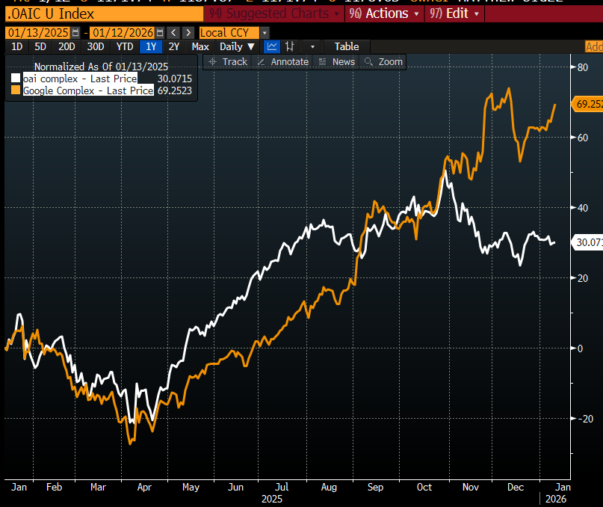The image size is (603, 507).
Task: Switch range to Max
Action: click(x=200, y=46)
